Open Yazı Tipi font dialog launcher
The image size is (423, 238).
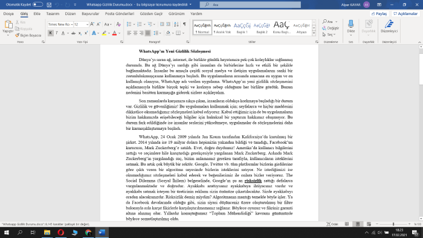click(121, 42)
